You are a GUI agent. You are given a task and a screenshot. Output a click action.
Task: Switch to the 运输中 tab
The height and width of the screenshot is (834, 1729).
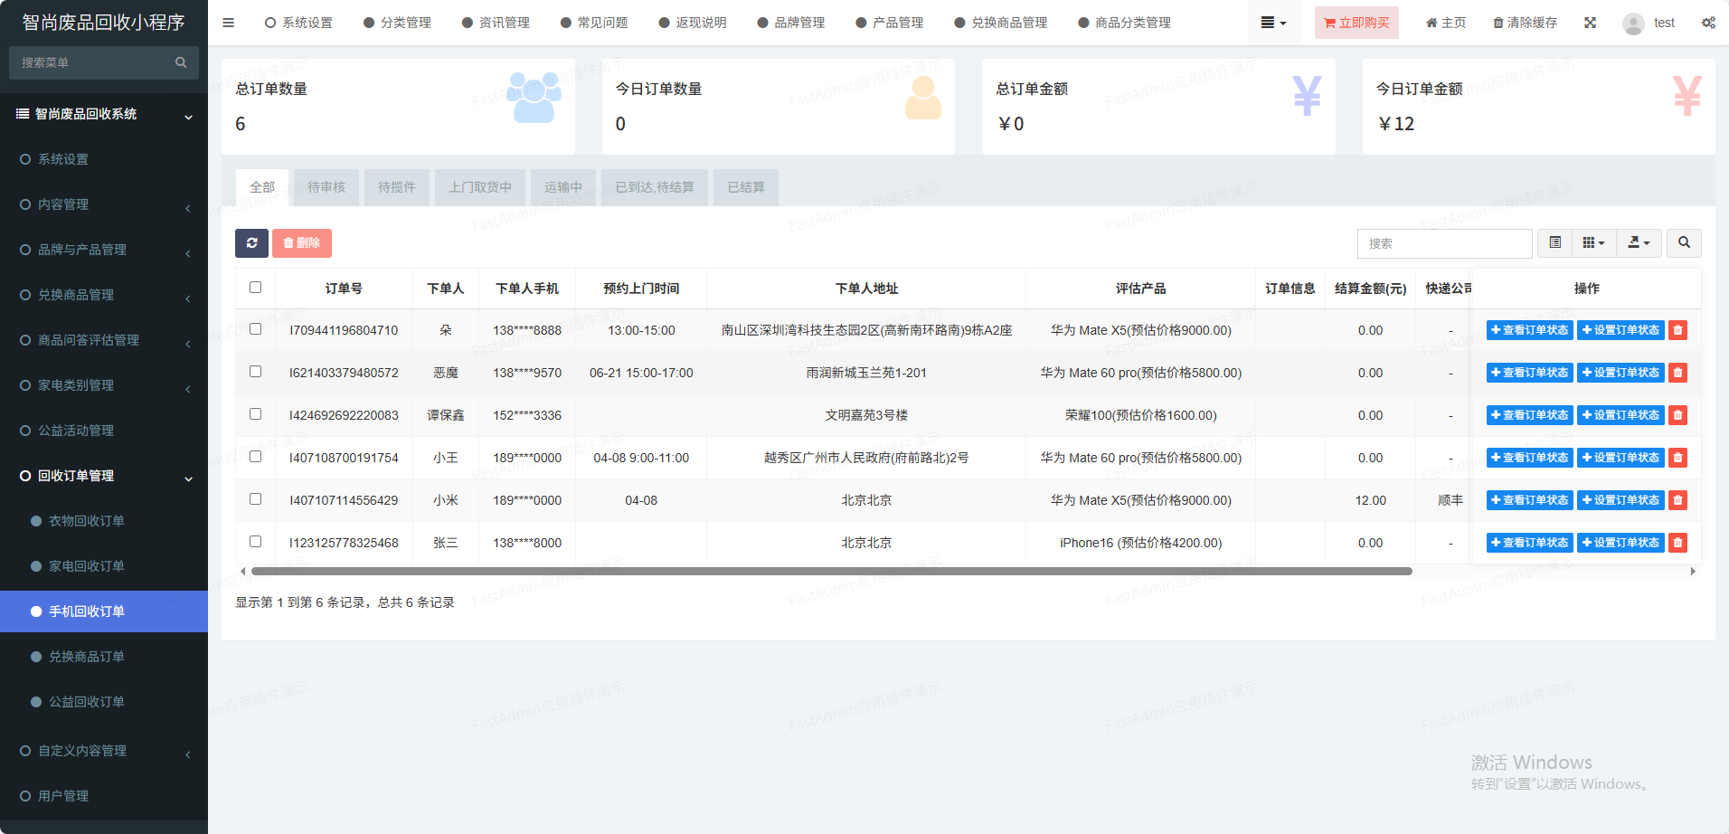[562, 187]
